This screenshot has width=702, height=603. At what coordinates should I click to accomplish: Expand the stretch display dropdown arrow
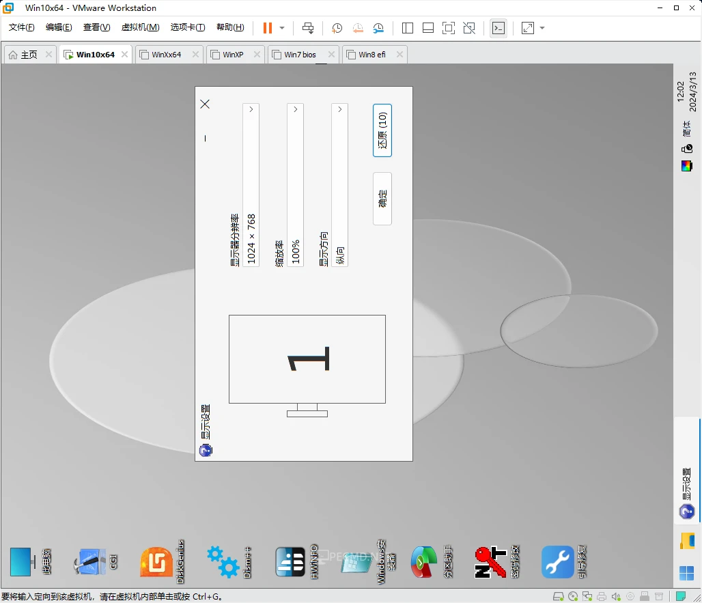click(x=542, y=28)
